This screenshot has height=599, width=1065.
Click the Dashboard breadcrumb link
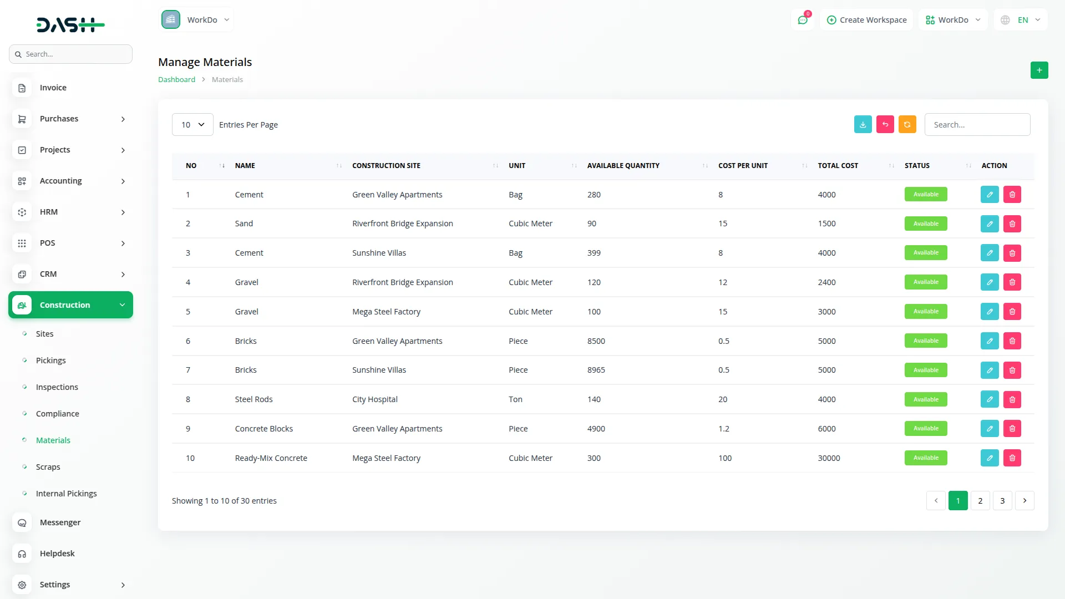tap(176, 80)
